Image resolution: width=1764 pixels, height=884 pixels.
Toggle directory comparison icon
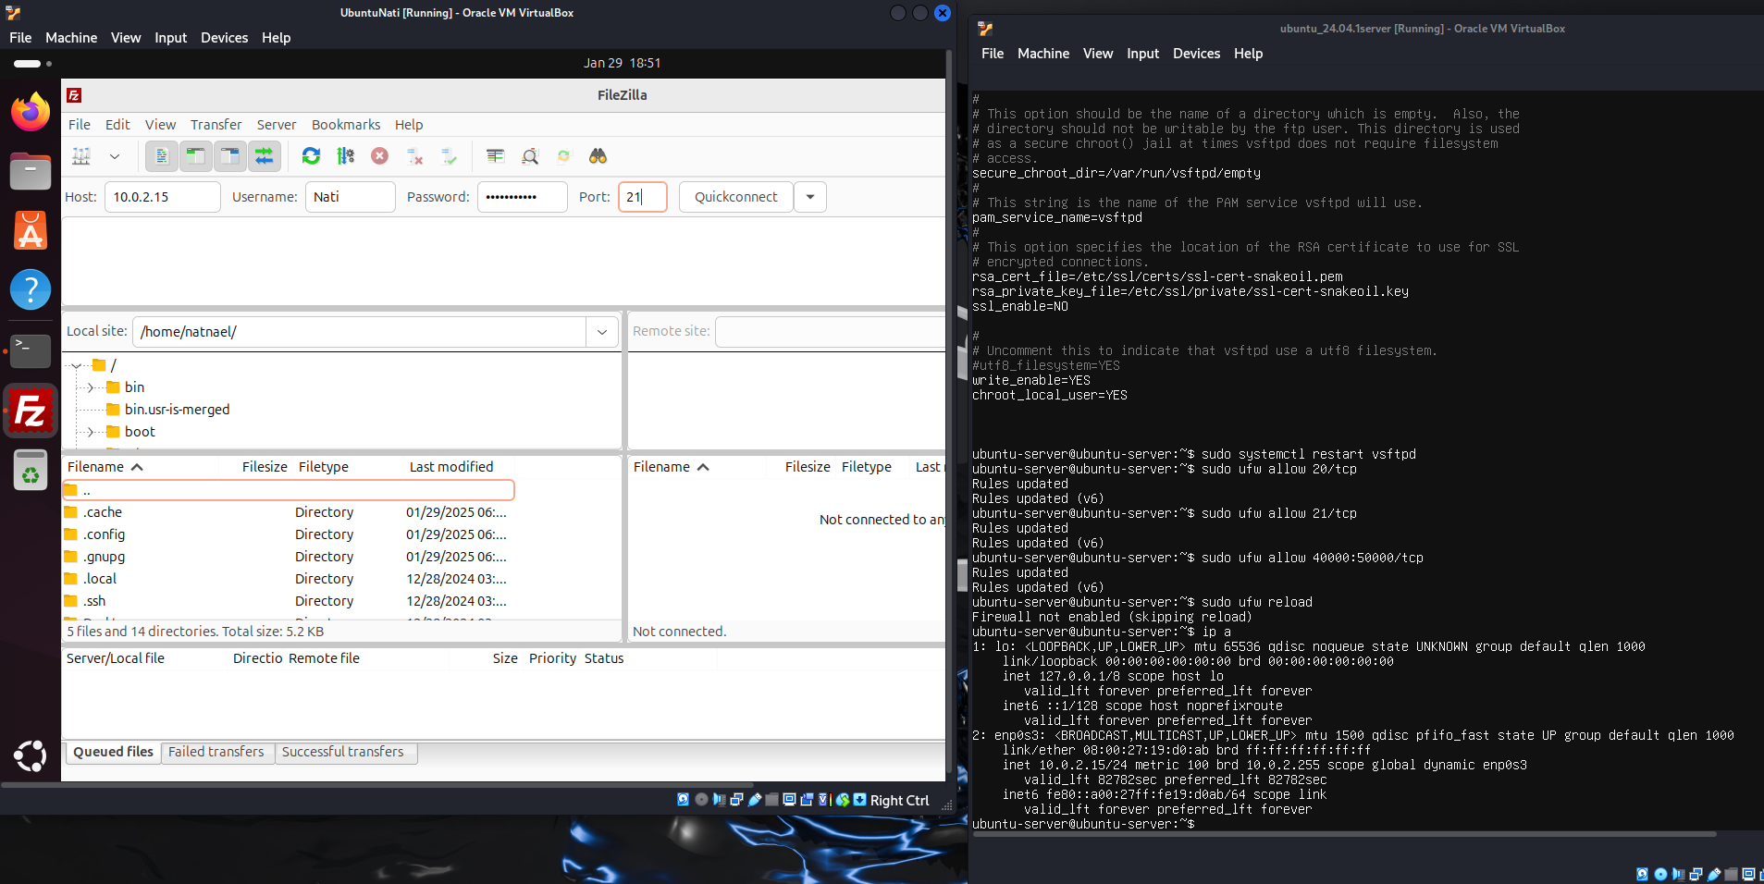[529, 156]
